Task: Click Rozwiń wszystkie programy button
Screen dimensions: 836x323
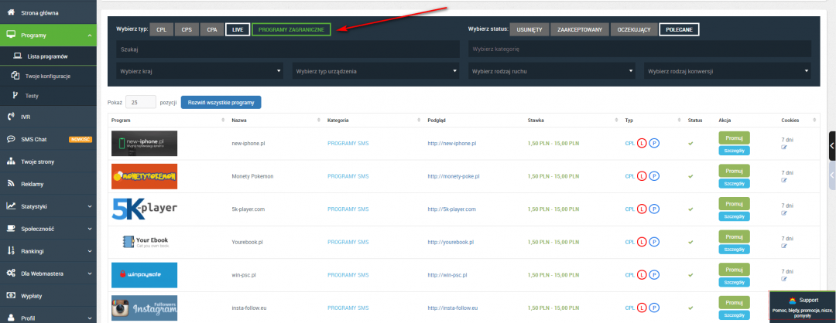Action: [221, 102]
